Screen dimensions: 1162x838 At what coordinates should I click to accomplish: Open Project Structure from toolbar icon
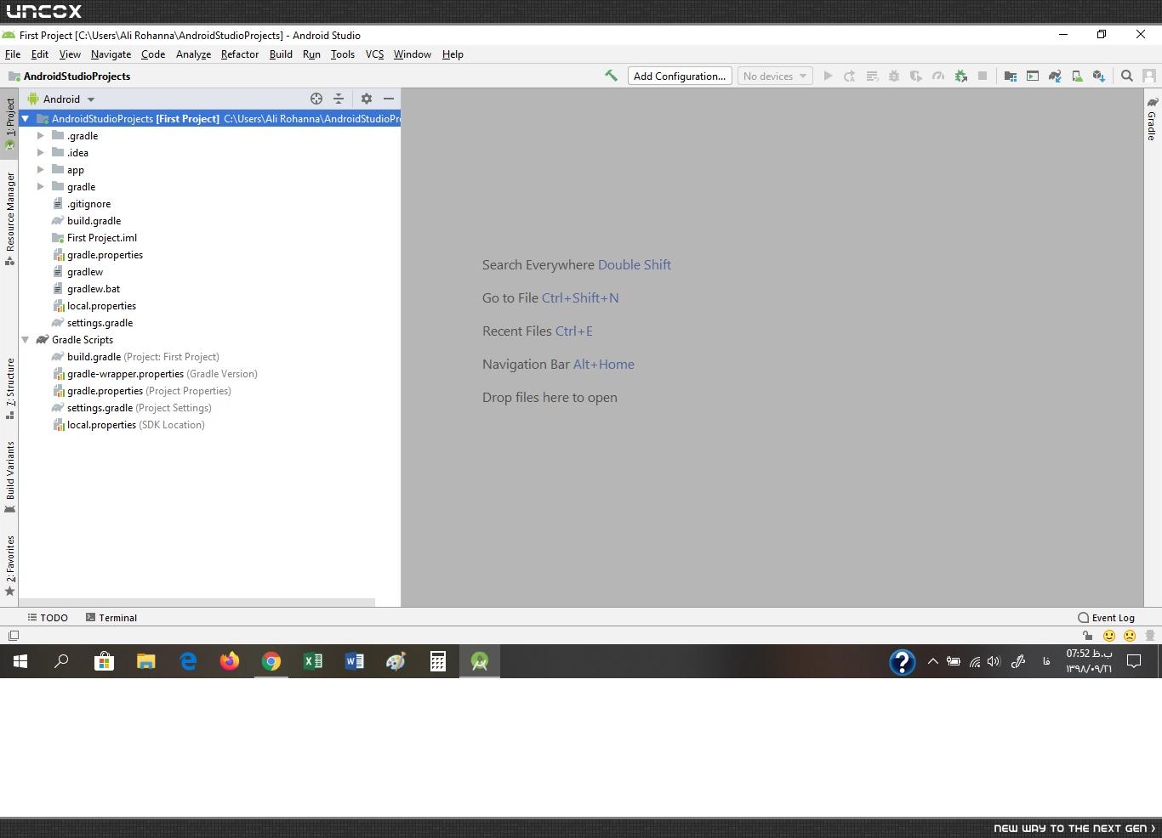pyautogui.click(x=1011, y=76)
